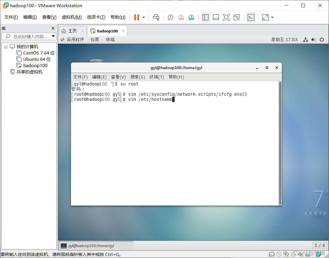Select CentOS 7 64 位 in library
The image size is (329, 258).
pos(36,53)
